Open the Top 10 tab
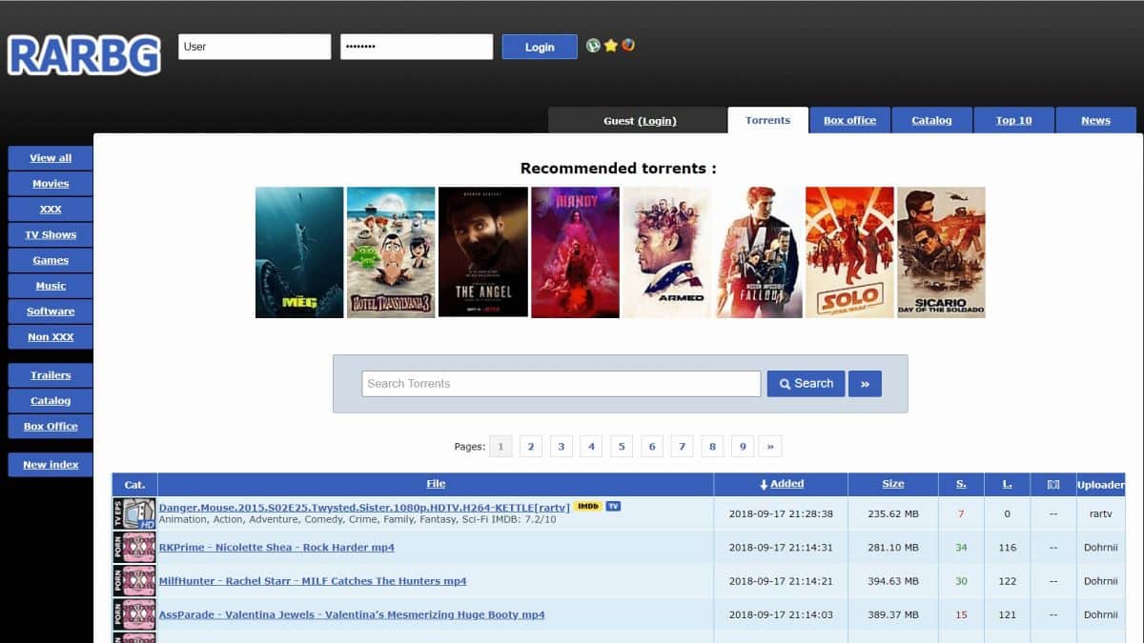 1013,120
